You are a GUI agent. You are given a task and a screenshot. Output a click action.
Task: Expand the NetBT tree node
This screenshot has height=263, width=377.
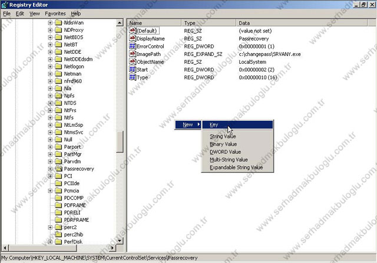(50, 45)
